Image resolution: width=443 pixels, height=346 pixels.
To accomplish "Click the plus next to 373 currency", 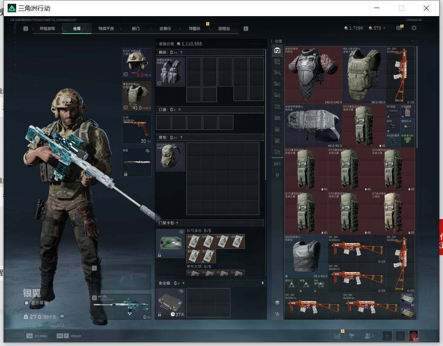I will point(384,28).
